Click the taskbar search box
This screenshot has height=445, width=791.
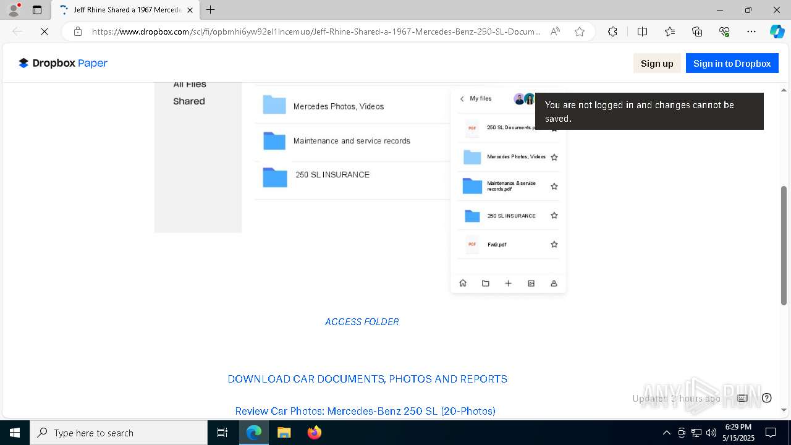point(119,433)
